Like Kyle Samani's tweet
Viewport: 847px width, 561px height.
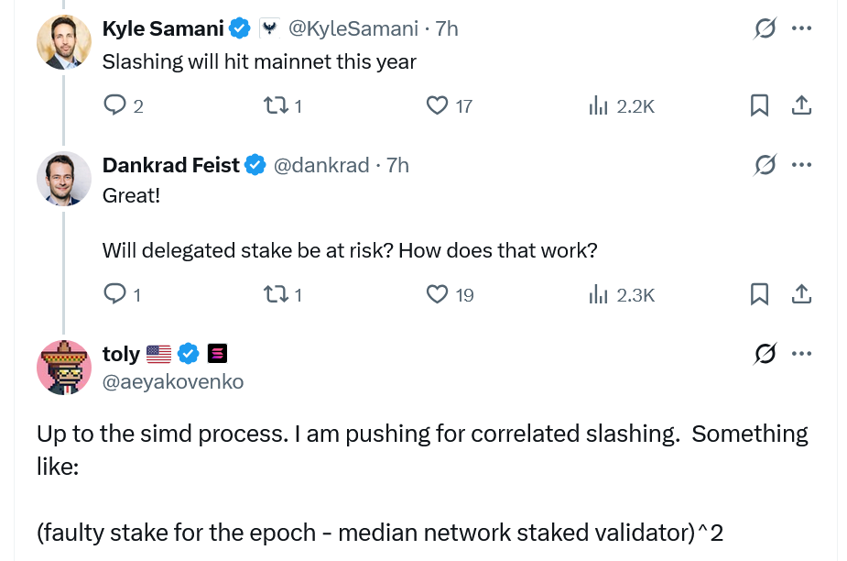click(x=438, y=106)
